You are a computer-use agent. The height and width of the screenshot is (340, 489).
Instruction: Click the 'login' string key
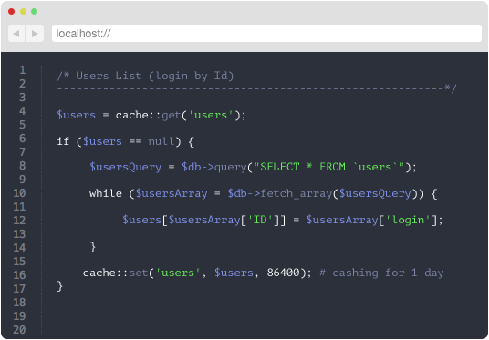point(408,220)
